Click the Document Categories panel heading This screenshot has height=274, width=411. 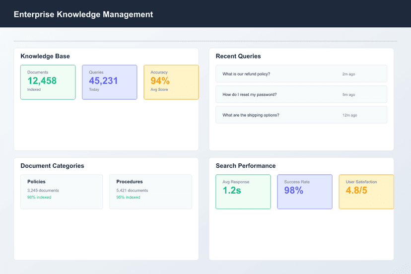[x=52, y=166]
